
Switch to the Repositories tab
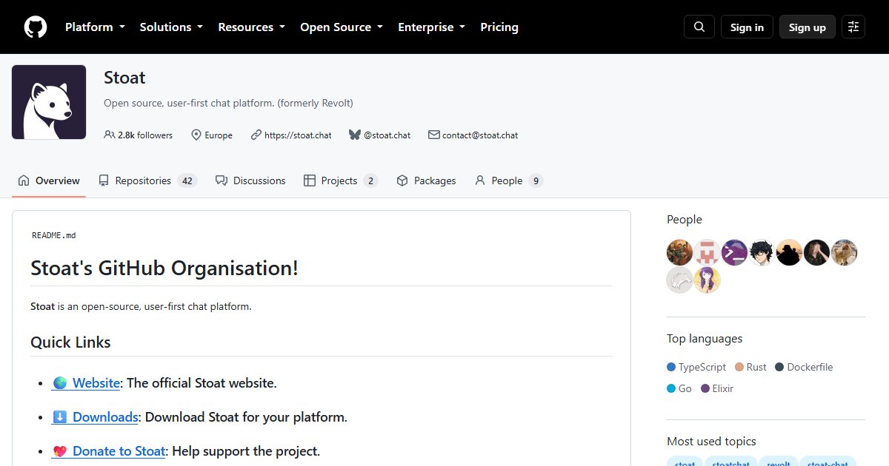[x=147, y=180]
